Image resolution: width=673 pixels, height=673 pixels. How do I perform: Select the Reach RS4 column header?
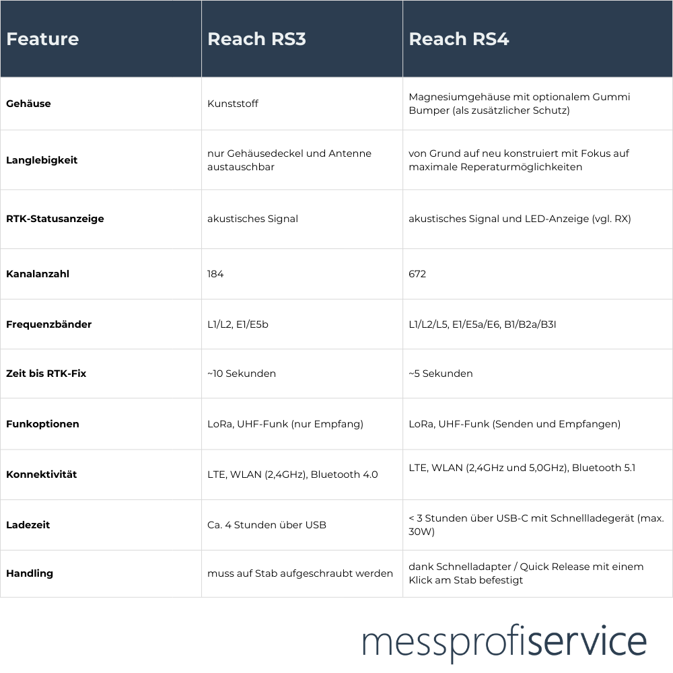458,39
